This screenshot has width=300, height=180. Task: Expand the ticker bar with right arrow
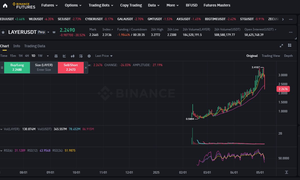283,19
